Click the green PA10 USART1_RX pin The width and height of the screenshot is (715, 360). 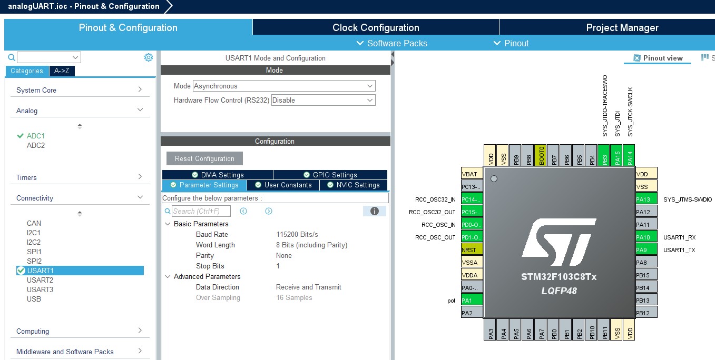click(647, 237)
